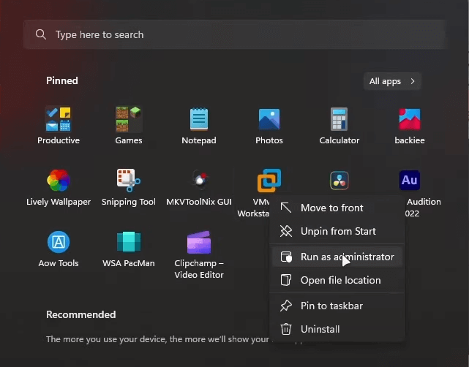
Task: Open the Games folder
Action: click(x=129, y=119)
